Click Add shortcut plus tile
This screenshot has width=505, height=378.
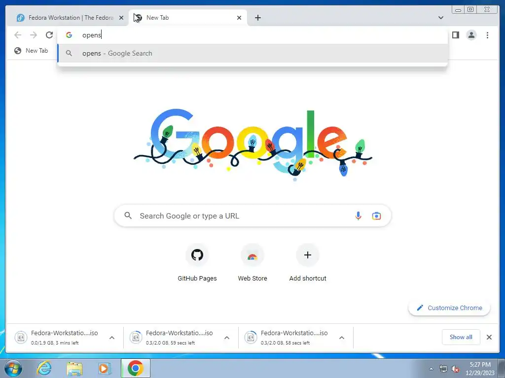pos(308,263)
